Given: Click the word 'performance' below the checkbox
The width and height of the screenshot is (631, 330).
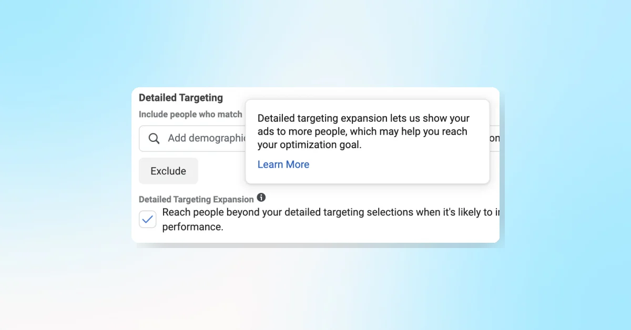Looking at the screenshot, I should (x=193, y=226).
